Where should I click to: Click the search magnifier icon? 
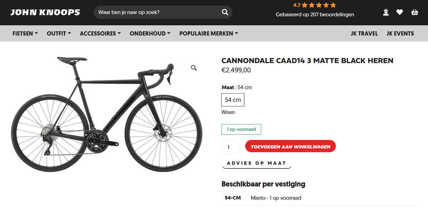[225, 12]
